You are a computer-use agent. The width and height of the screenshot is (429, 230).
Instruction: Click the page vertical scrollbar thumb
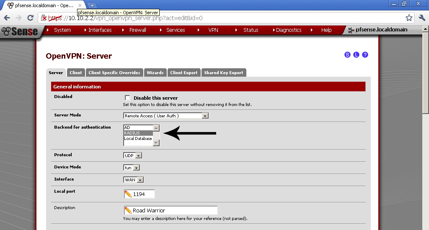[426, 72]
